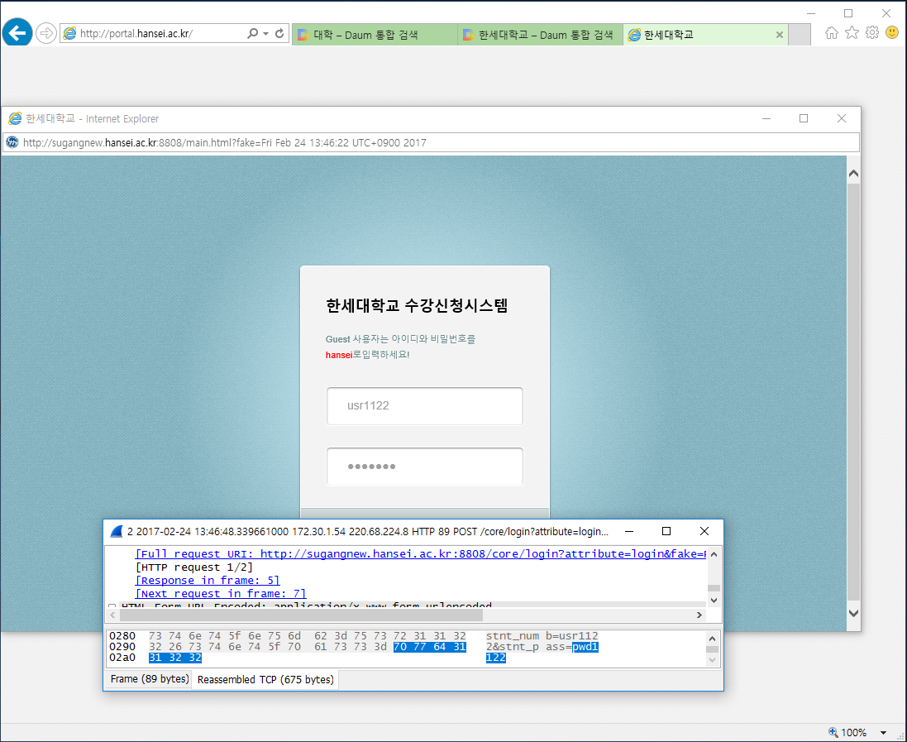Click the packet detail scroll-up arrow

[714, 554]
